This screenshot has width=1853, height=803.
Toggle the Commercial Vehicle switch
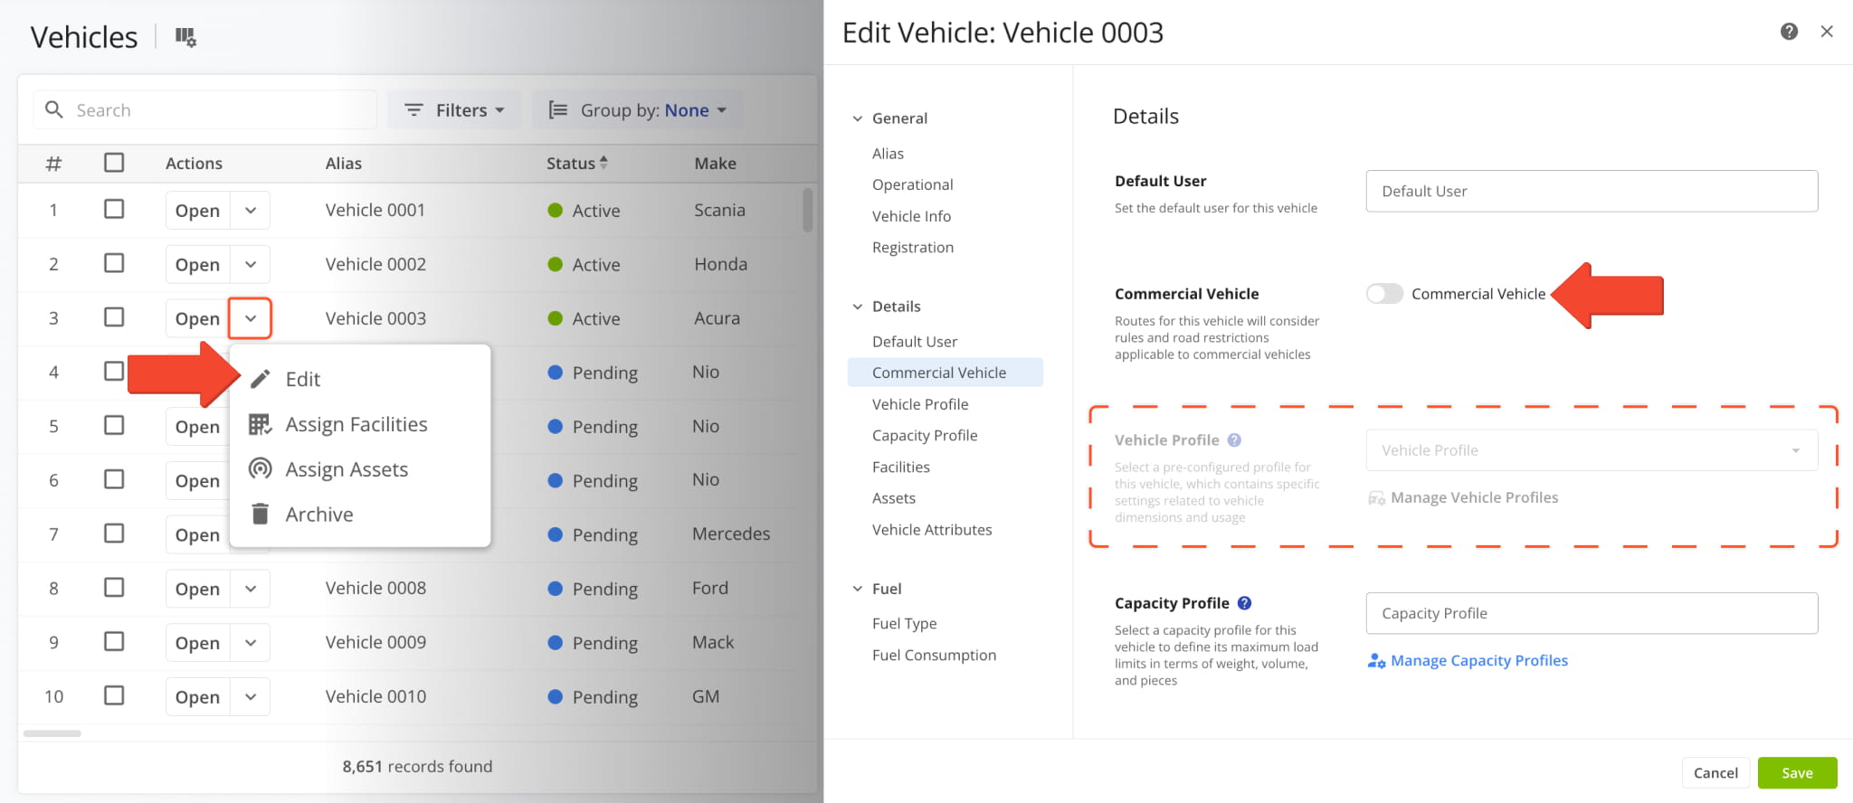1384,294
